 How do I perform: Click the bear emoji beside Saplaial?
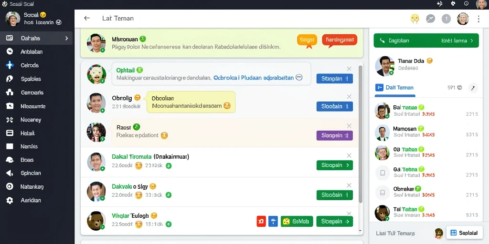[439, 233]
